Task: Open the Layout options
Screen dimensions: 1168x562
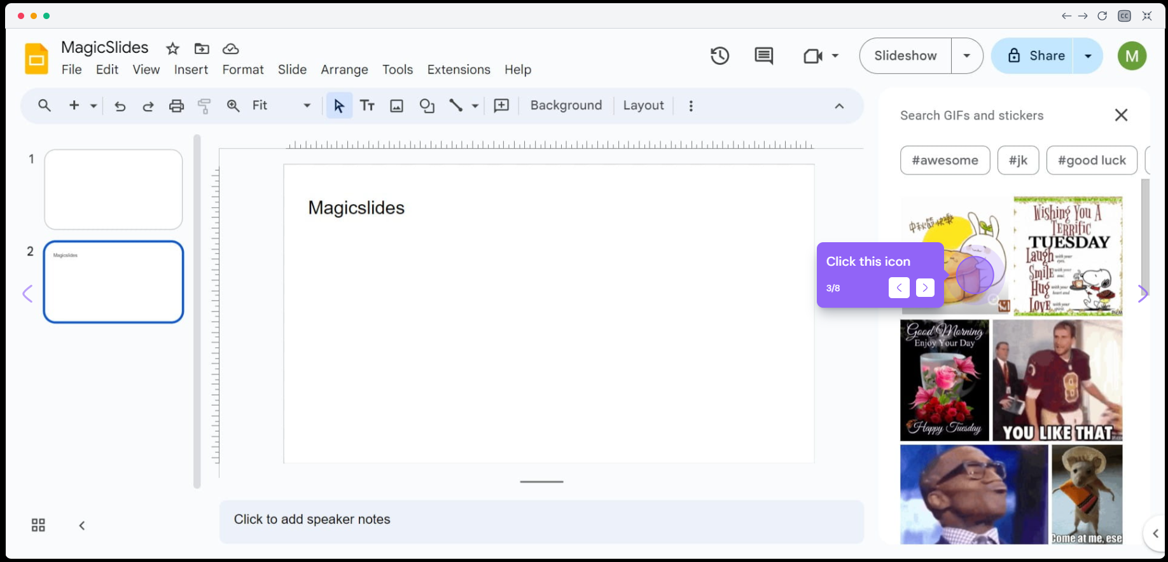Action: pos(644,106)
